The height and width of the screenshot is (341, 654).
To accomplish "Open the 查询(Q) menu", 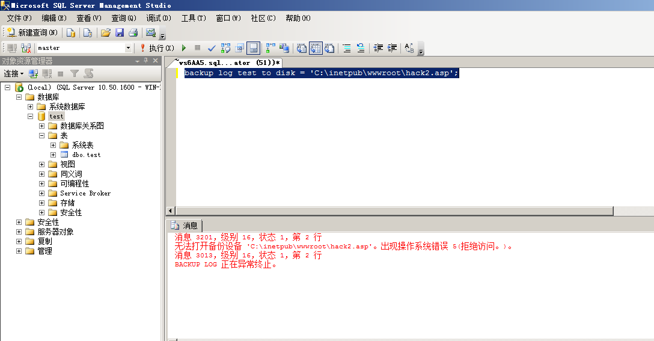I will point(124,18).
